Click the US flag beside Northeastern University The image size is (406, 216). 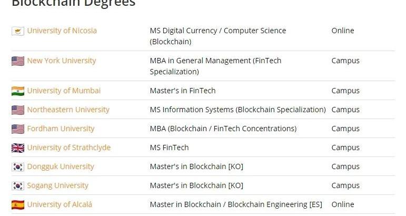pos(18,110)
